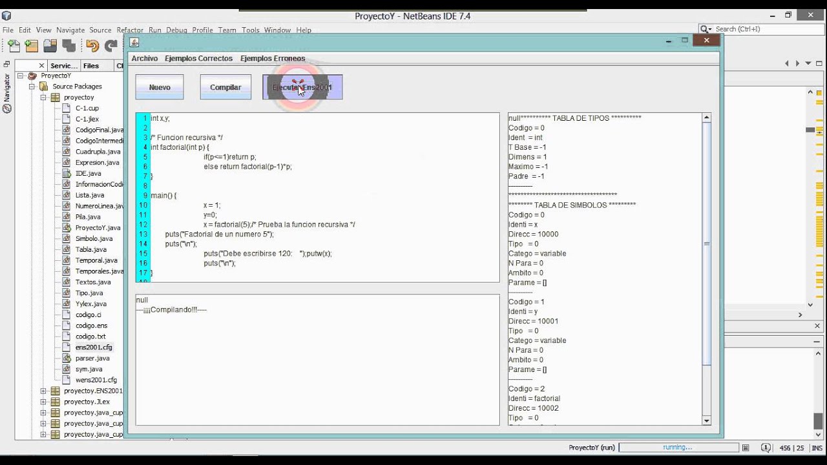Image resolution: width=827 pixels, height=465 pixels.
Task: Click the running progress bar in status bar
Action: pos(678,448)
